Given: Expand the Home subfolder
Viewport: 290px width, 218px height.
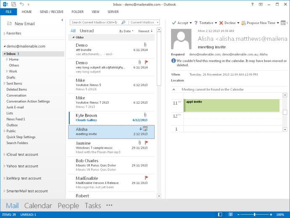Looking at the screenshot, I should (7, 59).
